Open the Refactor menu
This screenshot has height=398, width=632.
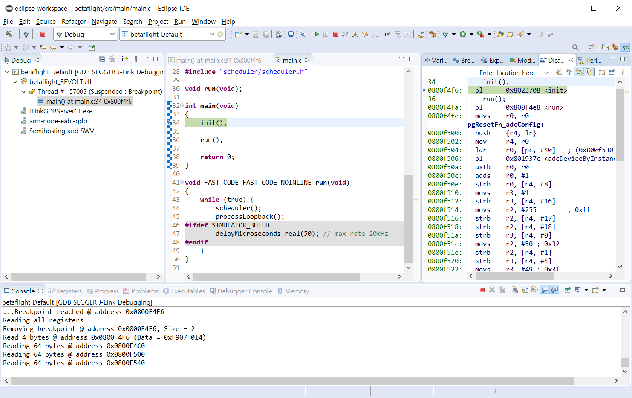(74, 22)
